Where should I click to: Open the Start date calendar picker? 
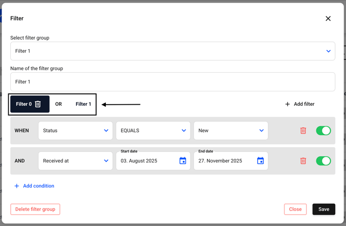pyautogui.click(x=182, y=161)
